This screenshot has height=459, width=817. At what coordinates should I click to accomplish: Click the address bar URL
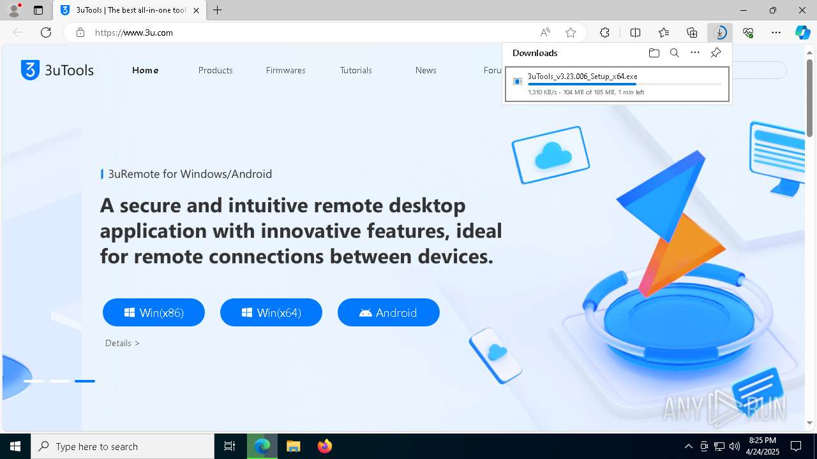134,33
